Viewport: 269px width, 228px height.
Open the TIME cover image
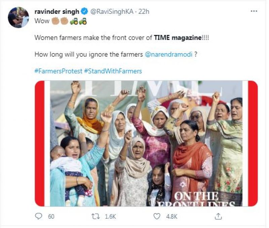(x=146, y=143)
